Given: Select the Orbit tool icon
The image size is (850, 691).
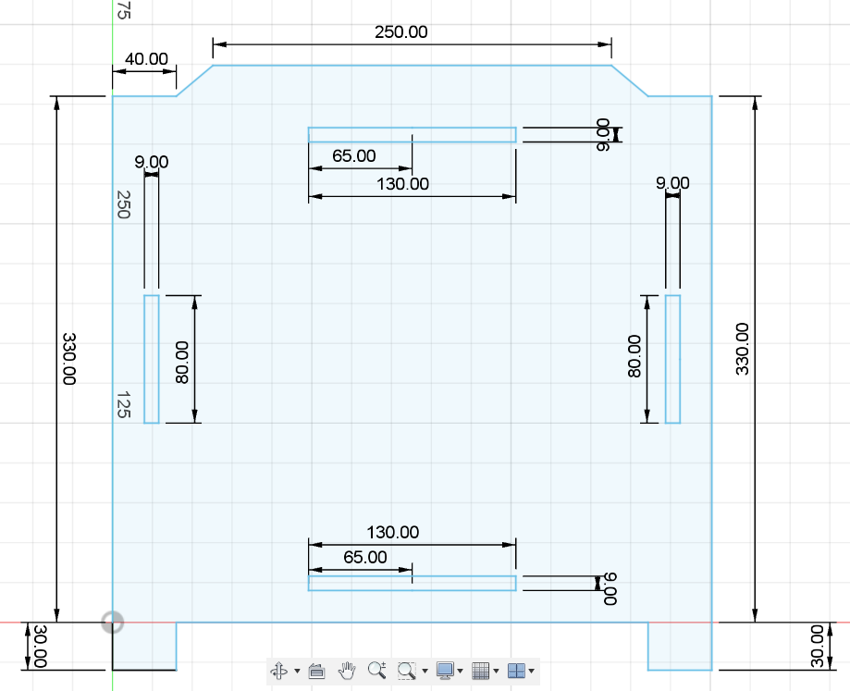Looking at the screenshot, I should [279, 671].
